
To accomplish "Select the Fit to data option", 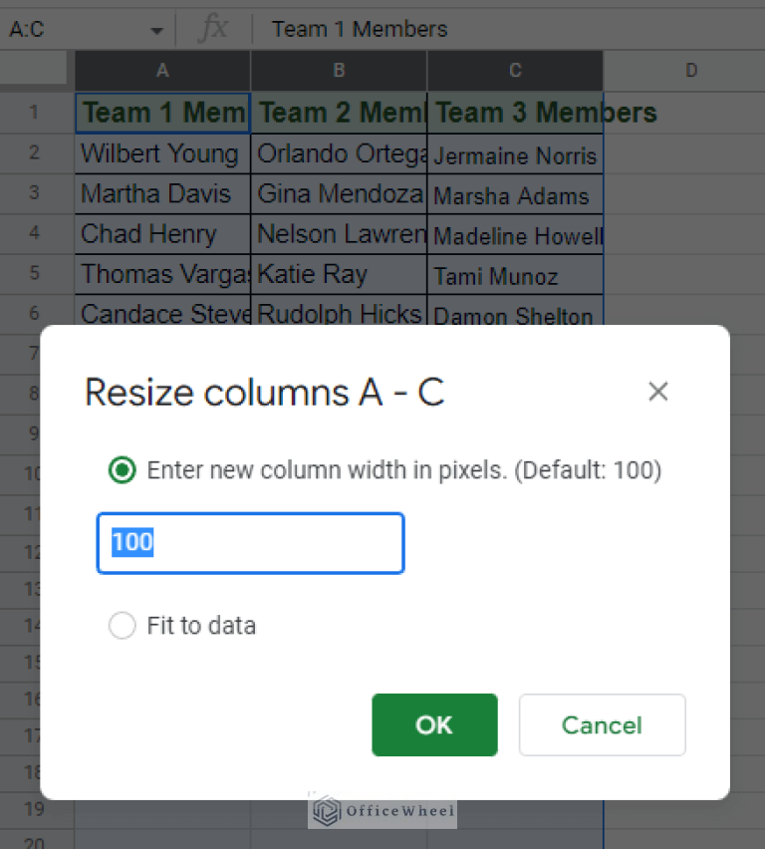I will pyautogui.click(x=122, y=626).
